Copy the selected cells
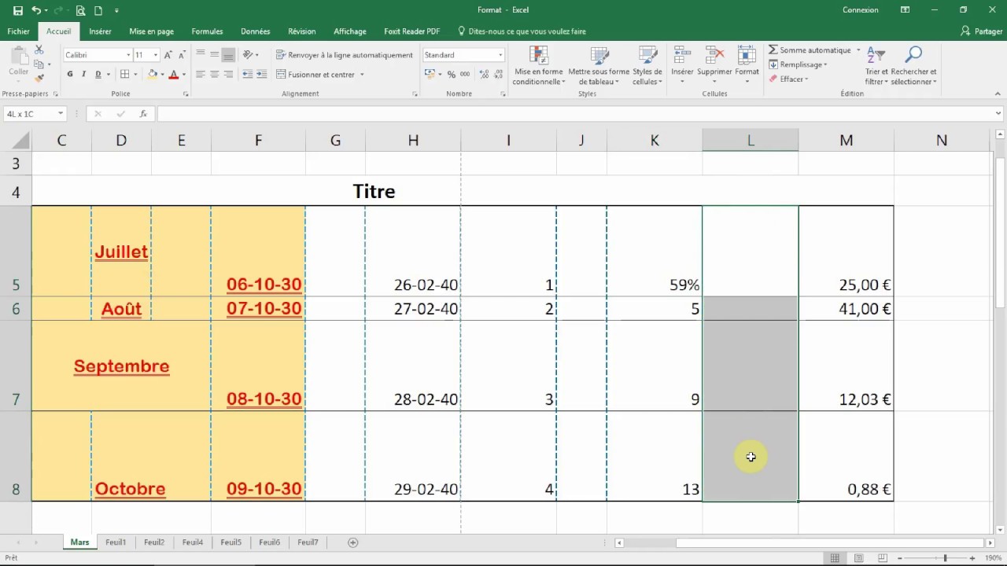This screenshot has width=1007, height=566. click(x=39, y=64)
